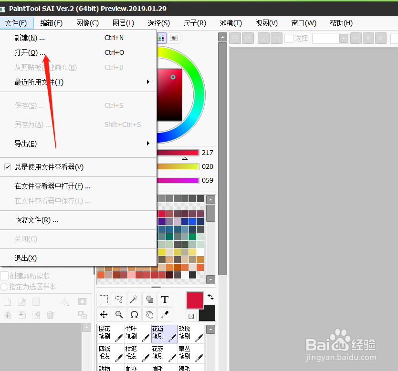
Task: Select the Text tool
Action: (x=165, y=299)
